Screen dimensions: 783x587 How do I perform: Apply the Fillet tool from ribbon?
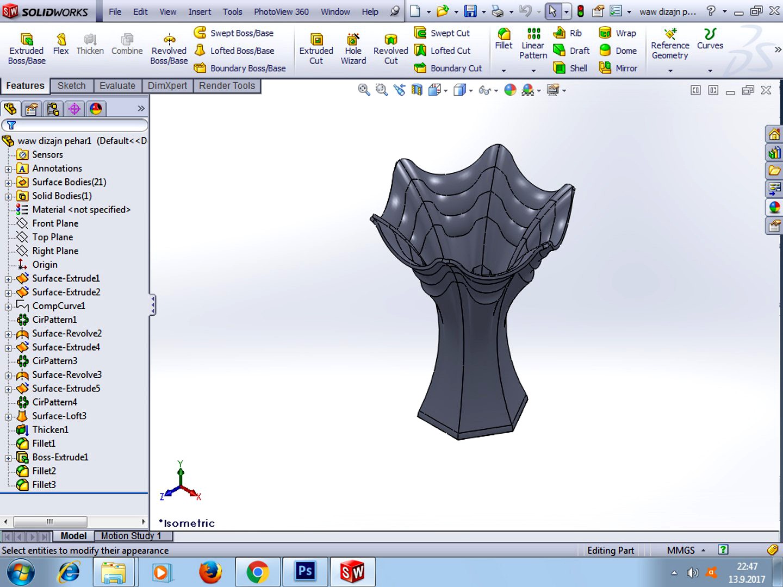[504, 39]
